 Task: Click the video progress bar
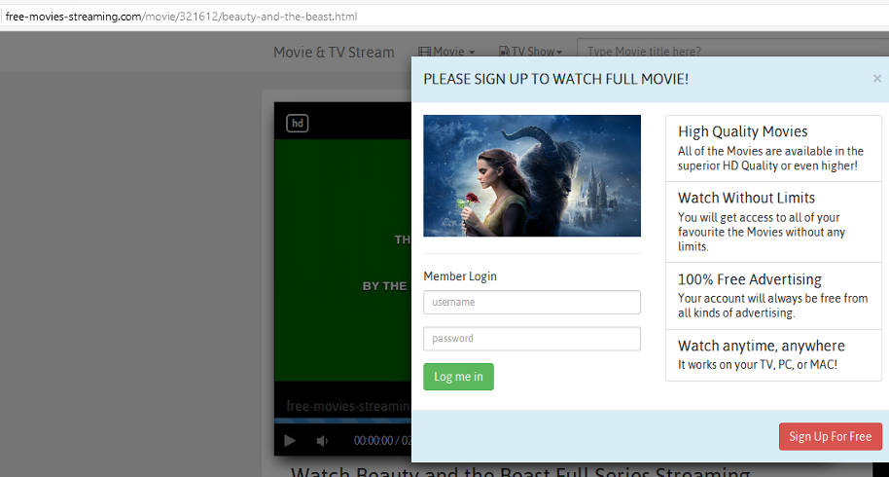[x=340, y=421]
